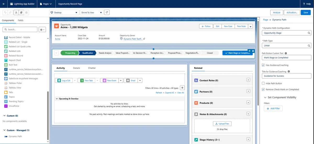Open component search settings gear dropdown

coord(42,29)
